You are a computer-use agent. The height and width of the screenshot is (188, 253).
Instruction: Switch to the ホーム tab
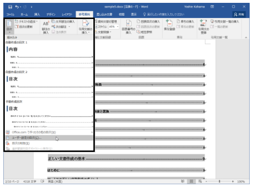pyautogui.click(x=24, y=14)
